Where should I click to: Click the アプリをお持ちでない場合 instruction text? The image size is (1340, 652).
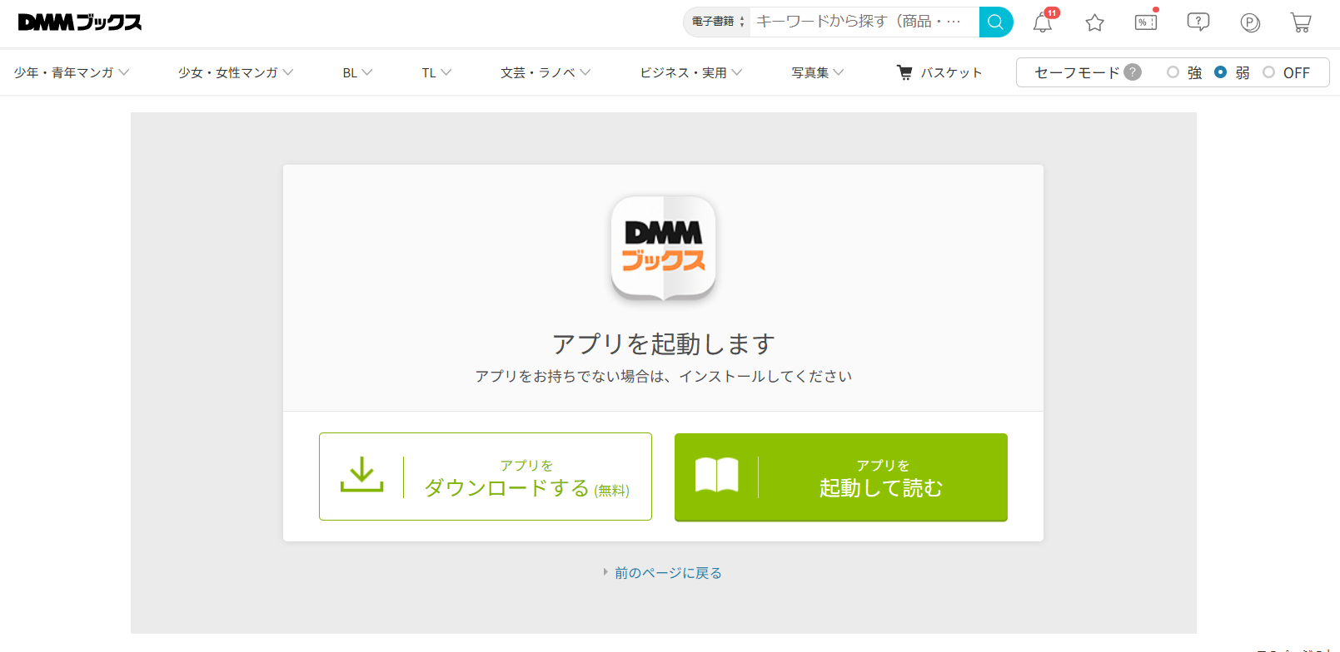click(x=664, y=376)
